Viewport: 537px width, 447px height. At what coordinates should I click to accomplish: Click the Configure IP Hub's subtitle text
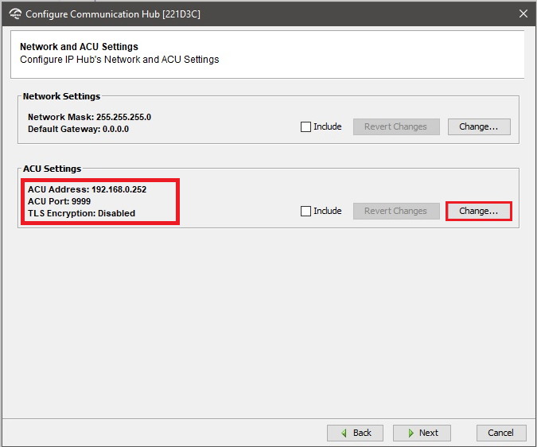click(x=119, y=60)
